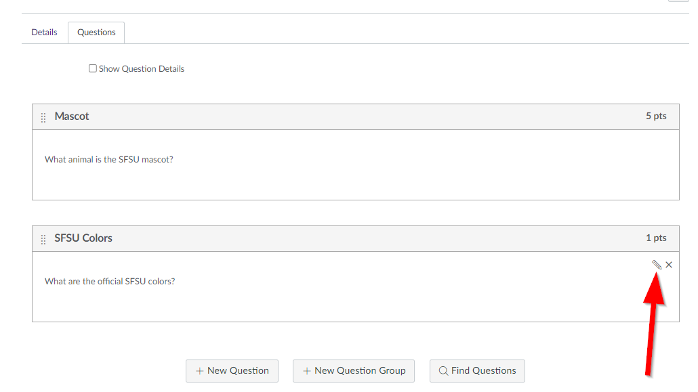Select the Questions tab

coord(96,32)
